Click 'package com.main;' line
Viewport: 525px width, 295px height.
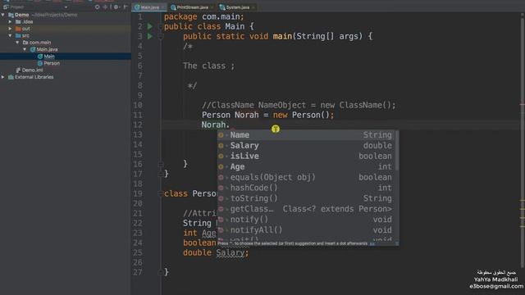204,16
